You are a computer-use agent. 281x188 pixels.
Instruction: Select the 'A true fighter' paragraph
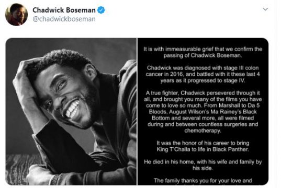coord(203,112)
